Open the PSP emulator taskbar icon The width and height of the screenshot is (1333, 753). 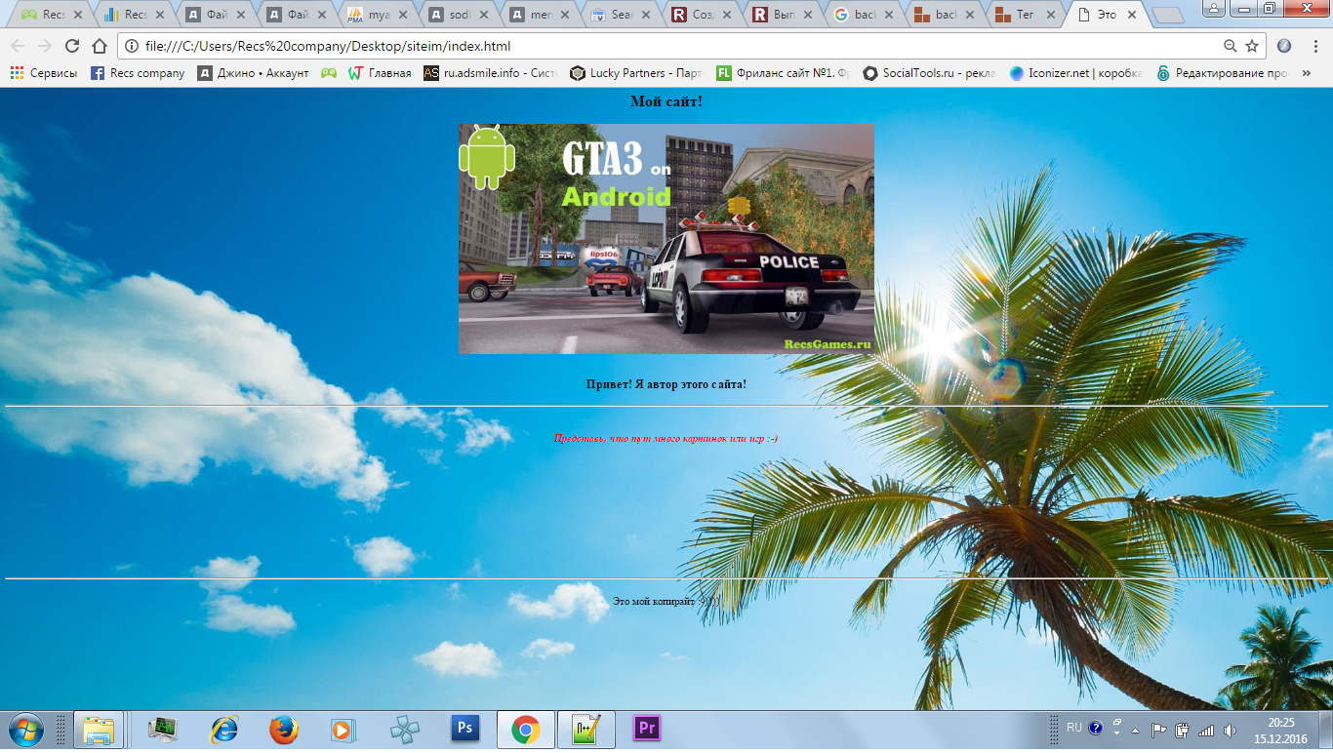[x=404, y=730]
